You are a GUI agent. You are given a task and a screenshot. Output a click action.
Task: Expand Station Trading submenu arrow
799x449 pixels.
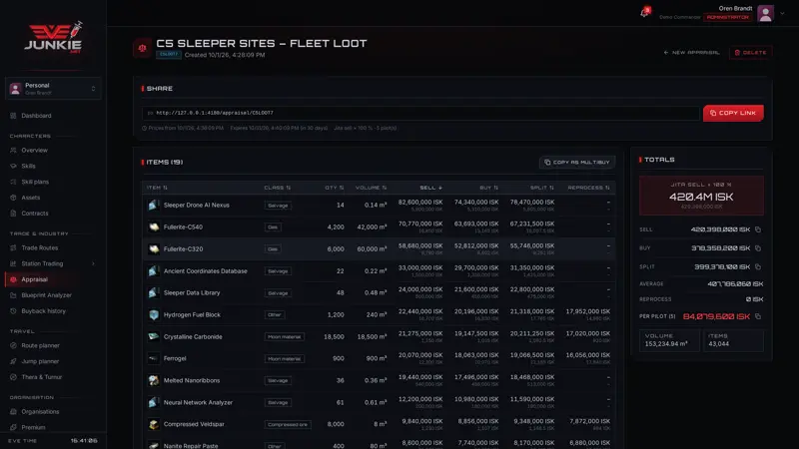coord(93,263)
